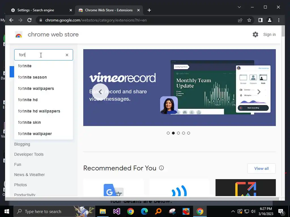Select the third carousel dot
The height and width of the screenshot is (217, 290).
pos(178,133)
